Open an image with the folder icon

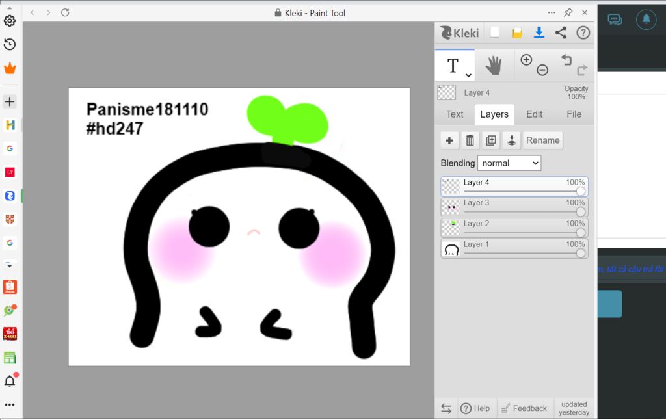click(517, 33)
